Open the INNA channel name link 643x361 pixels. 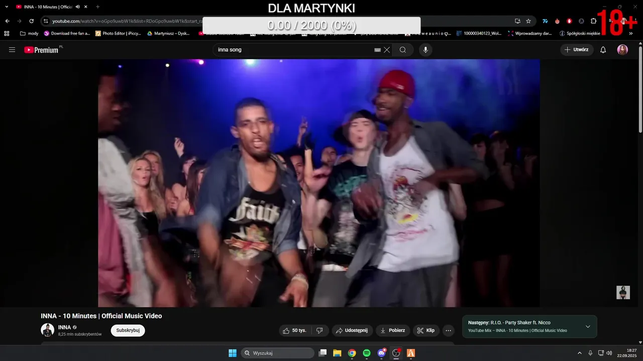click(x=64, y=327)
